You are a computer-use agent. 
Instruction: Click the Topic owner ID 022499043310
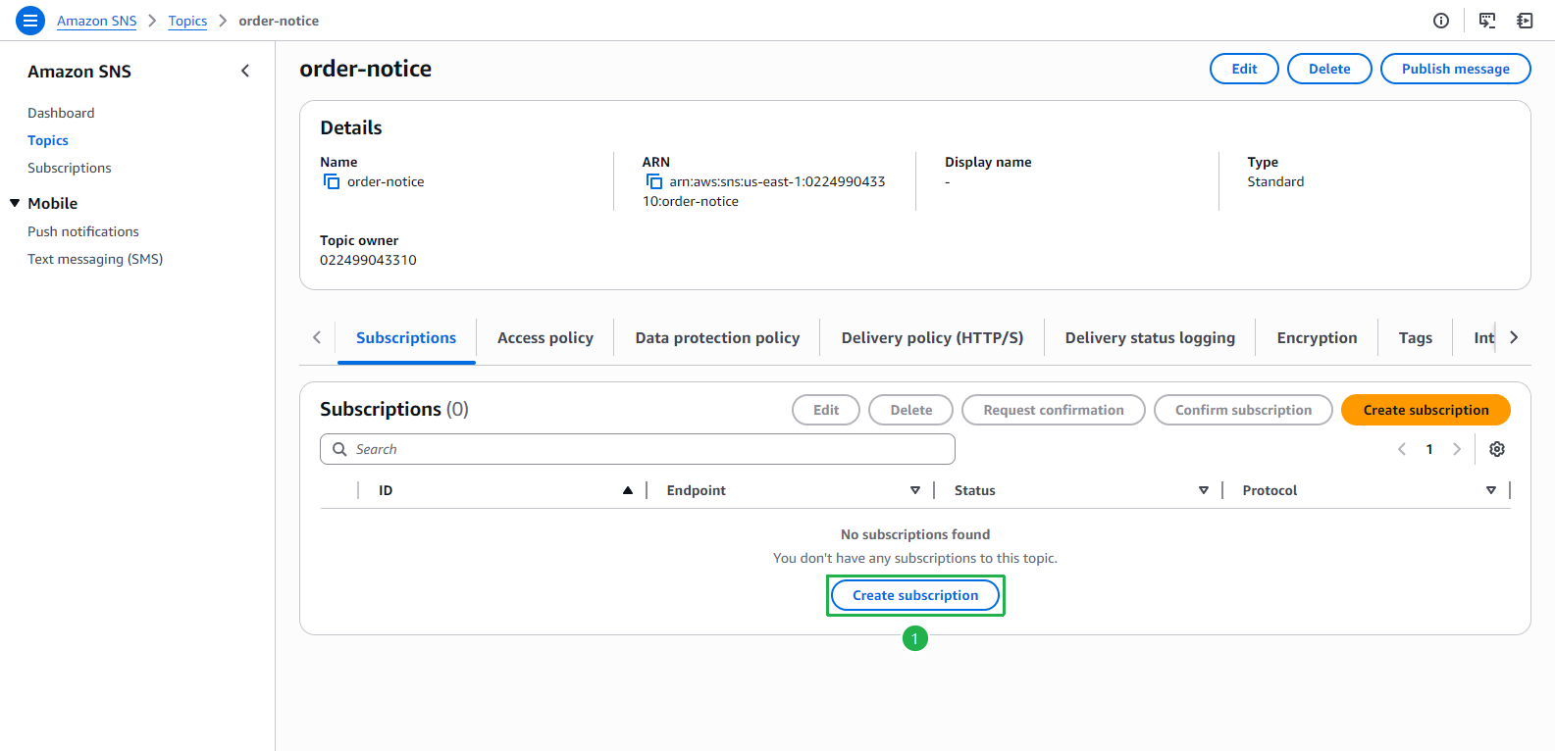[x=368, y=260]
